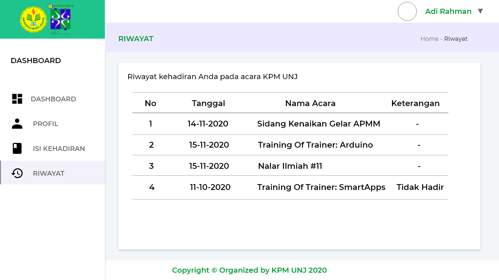Click the Tanggal column header
The height and width of the screenshot is (280, 499).
(x=208, y=104)
